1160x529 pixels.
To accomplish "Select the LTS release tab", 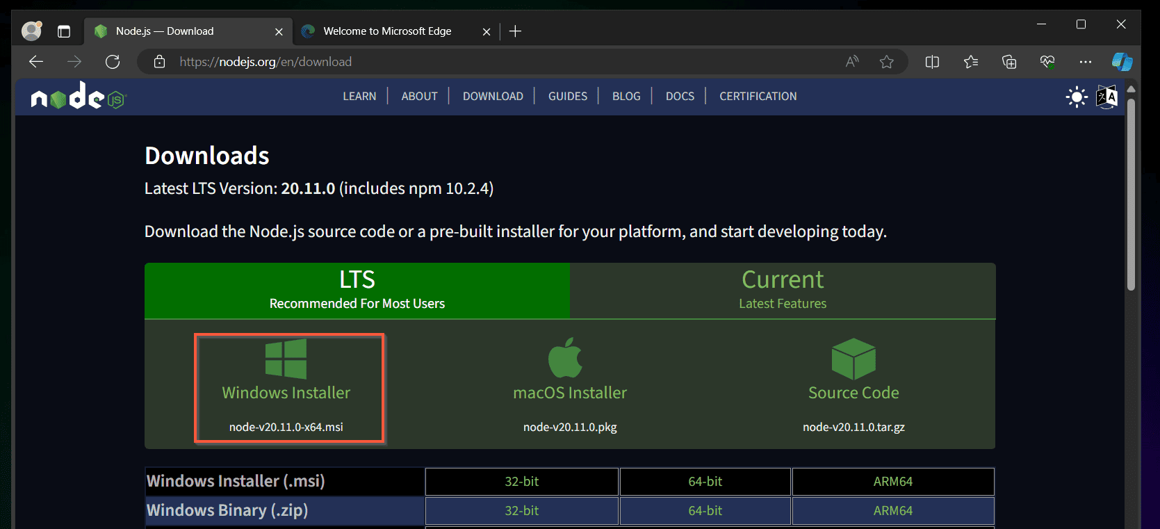I will (x=357, y=291).
